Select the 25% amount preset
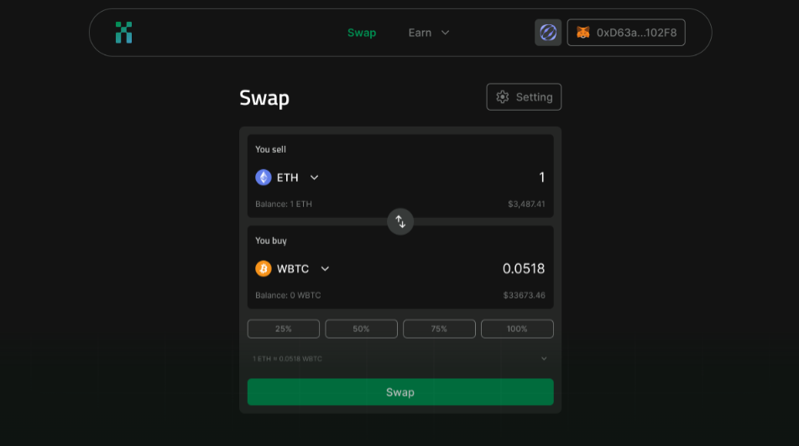Image resolution: width=799 pixels, height=446 pixels. 284,329
